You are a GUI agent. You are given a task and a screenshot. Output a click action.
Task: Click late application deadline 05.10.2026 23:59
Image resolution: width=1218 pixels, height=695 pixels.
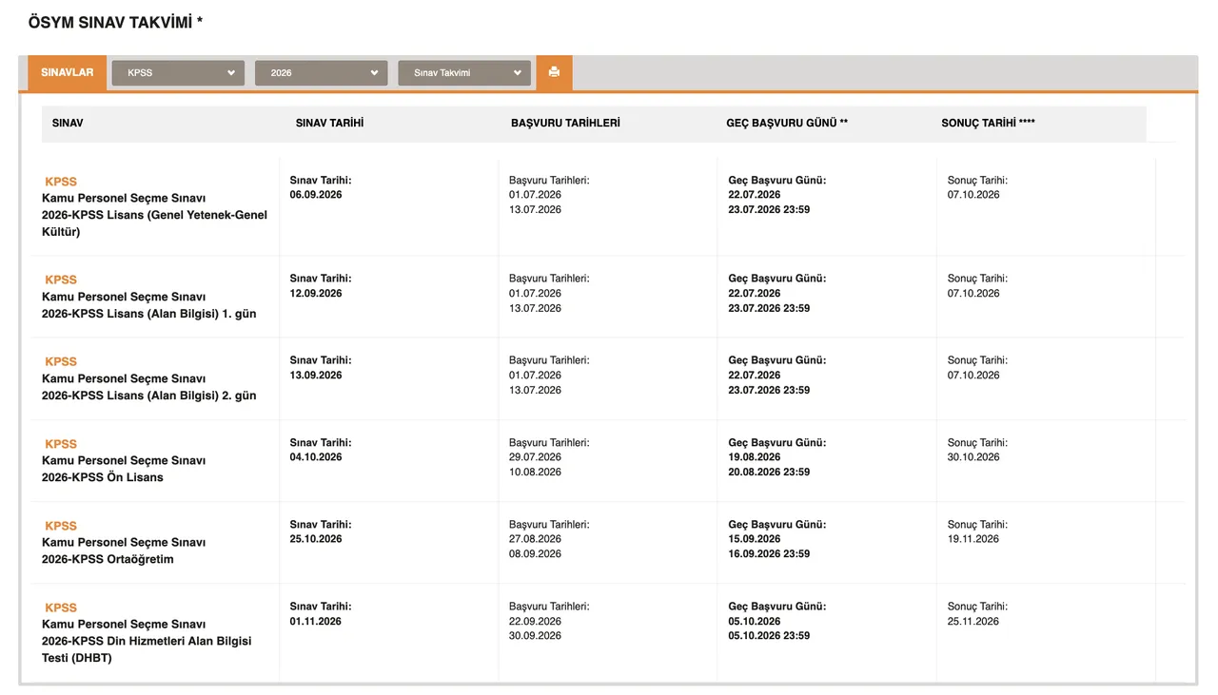769,636
